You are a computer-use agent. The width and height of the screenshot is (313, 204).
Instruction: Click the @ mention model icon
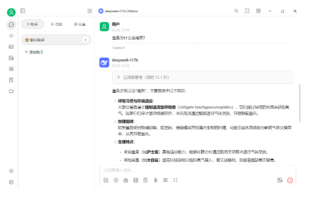pyautogui.click(x=116, y=180)
